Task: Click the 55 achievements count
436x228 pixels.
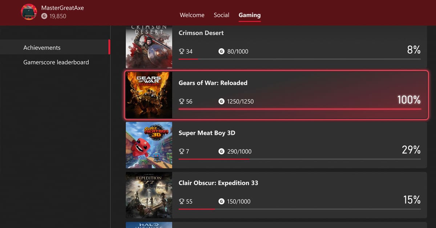Action: [x=189, y=201]
